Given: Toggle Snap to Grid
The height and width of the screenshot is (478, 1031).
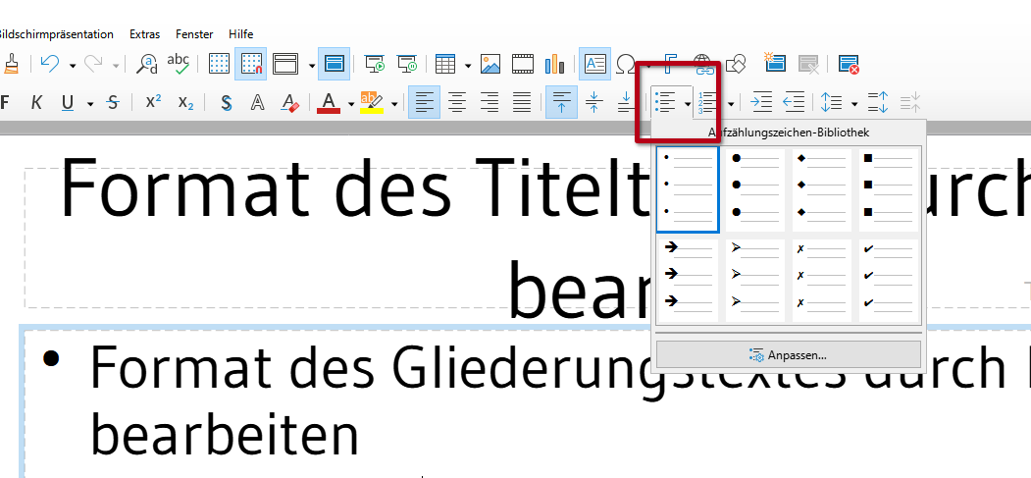Looking at the screenshot, I should [x=251, y=64].
